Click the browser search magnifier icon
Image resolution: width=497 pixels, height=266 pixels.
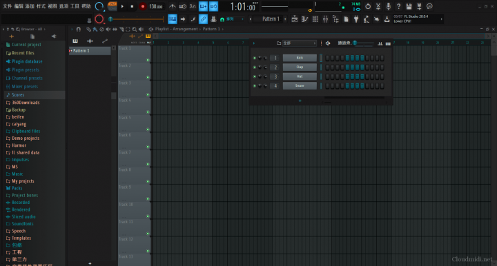pyautogui.click(x=18, y=29)
